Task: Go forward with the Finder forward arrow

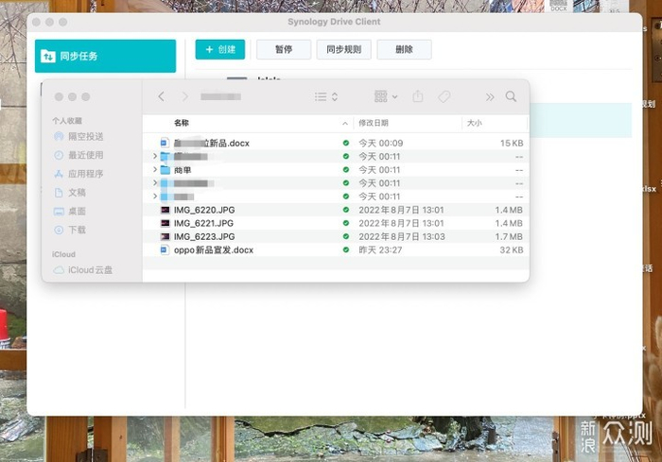Action: pos(185,96)
